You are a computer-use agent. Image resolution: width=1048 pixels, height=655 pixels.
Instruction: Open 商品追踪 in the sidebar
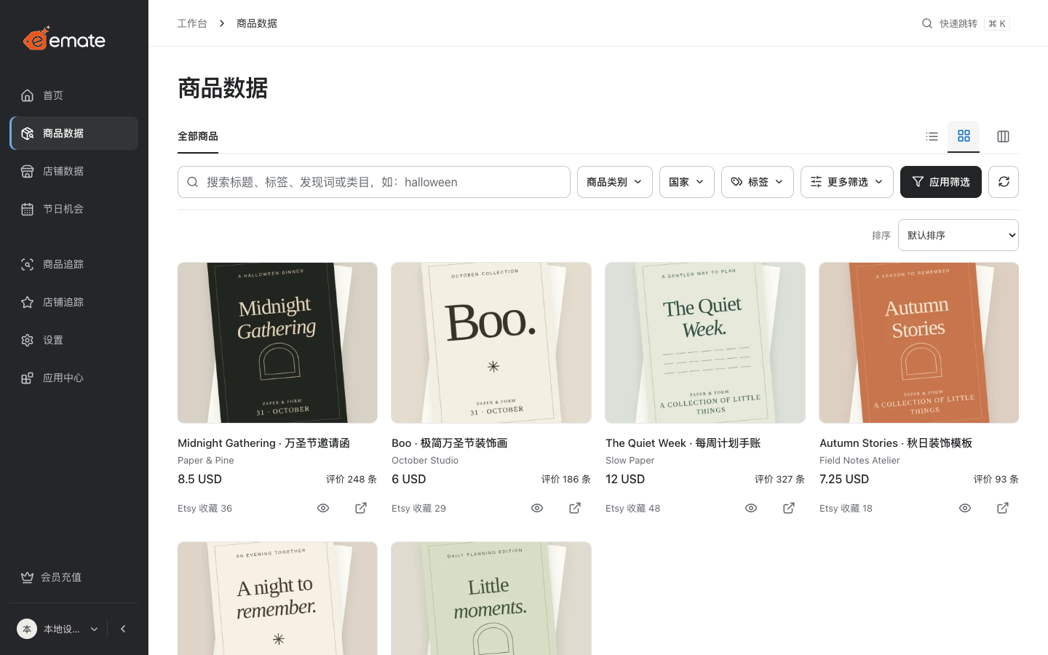74,264
